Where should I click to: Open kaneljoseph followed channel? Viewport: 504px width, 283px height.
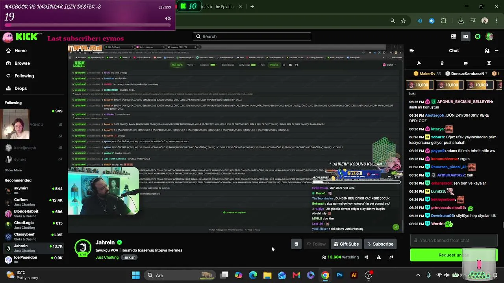[x=33, y=148]
